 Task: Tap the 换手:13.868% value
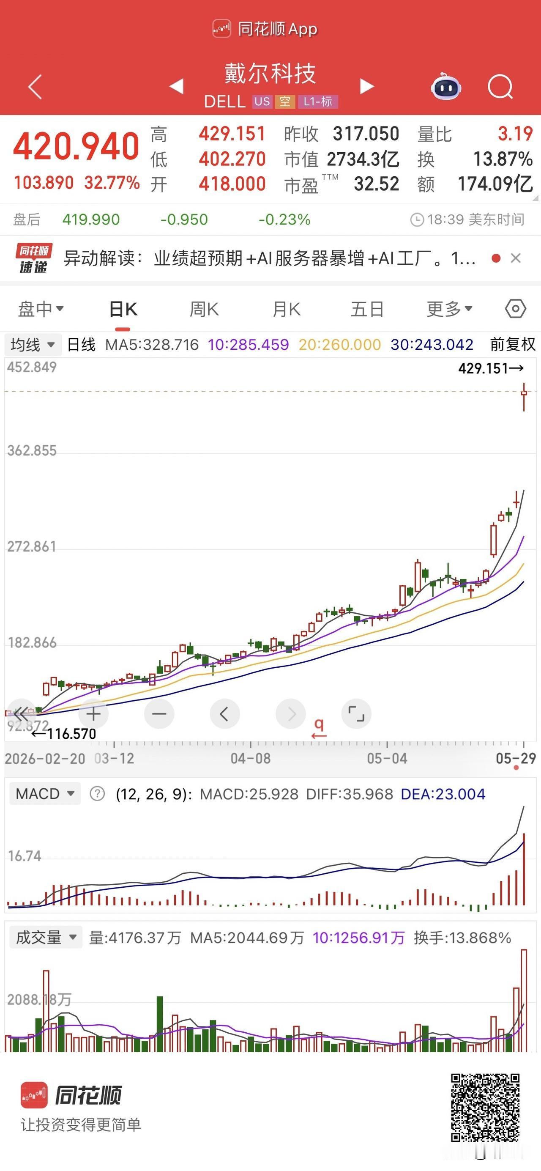pyautogui.click(x=462, y=937)
